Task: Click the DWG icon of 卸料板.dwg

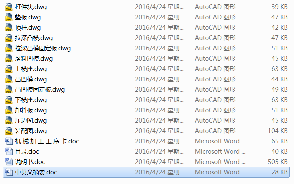Action: tap(9, 110)
